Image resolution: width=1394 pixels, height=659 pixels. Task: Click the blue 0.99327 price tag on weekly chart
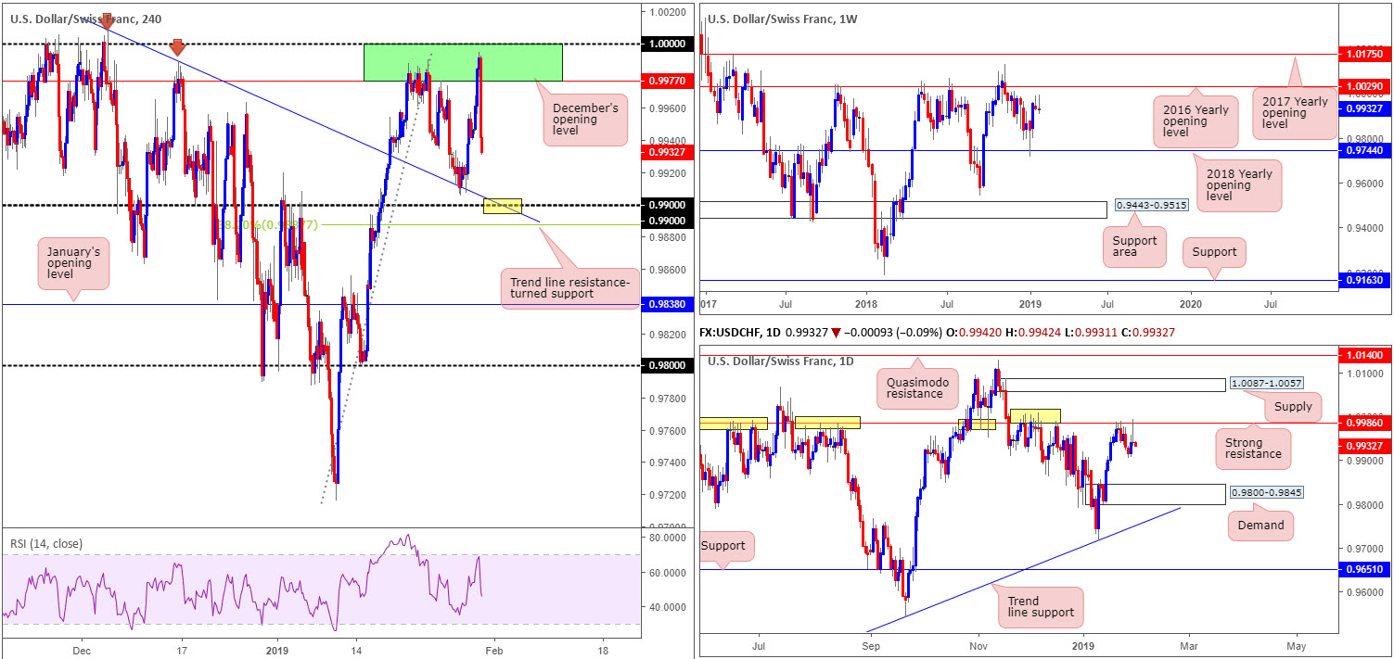point(1364,108)
